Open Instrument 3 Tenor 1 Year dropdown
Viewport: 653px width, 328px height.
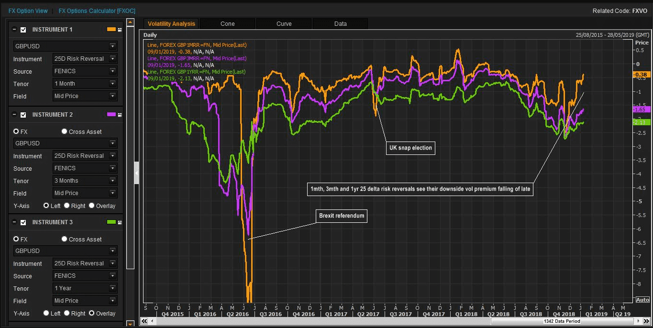[x=85, y=288]
